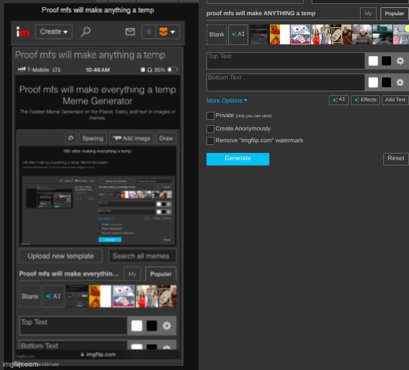Click the blue Generate button

click(238, 159)
